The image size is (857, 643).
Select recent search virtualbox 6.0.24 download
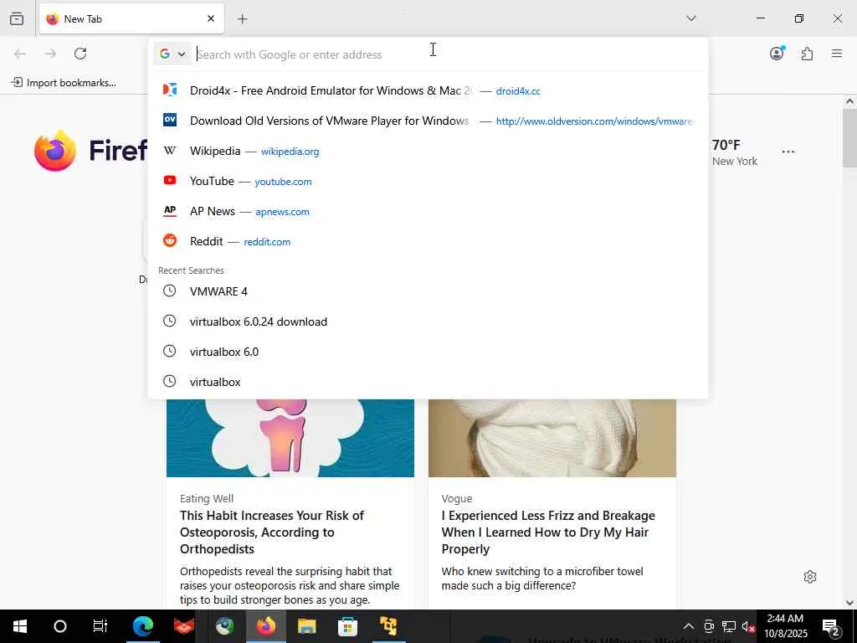[428, 321]
